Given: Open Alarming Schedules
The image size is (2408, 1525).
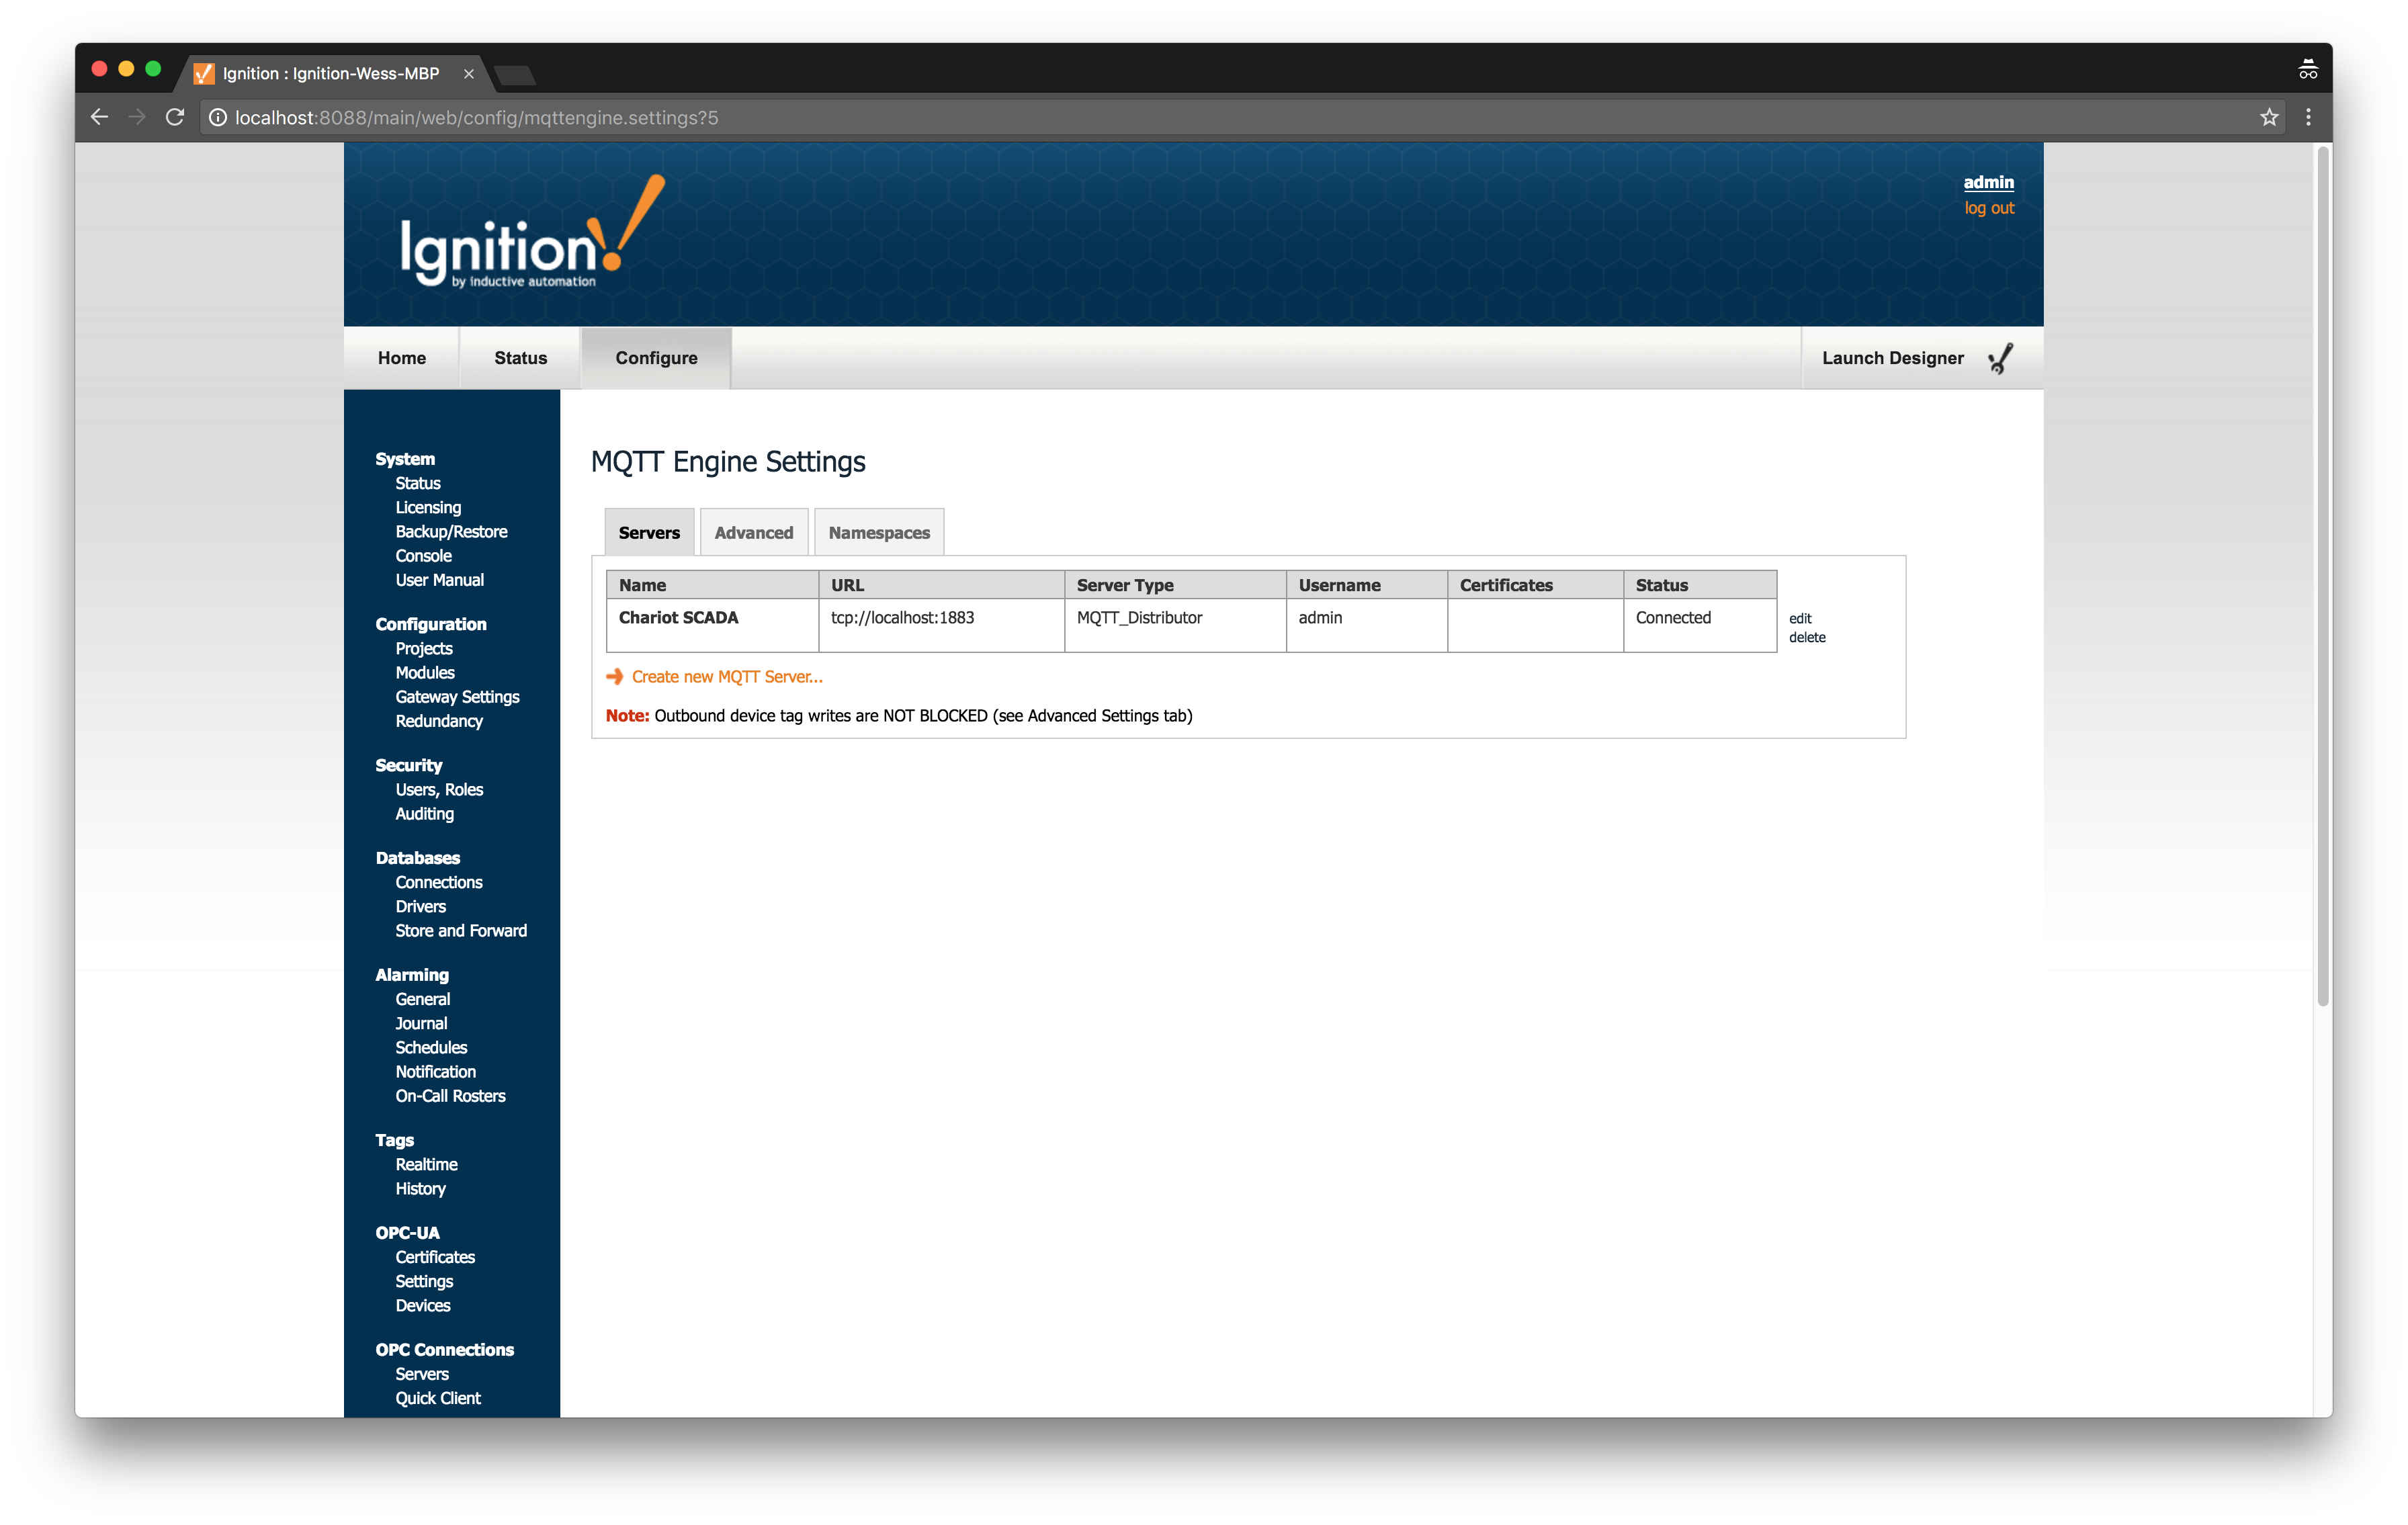Looking at the screenshot, I should (431, 1047).
